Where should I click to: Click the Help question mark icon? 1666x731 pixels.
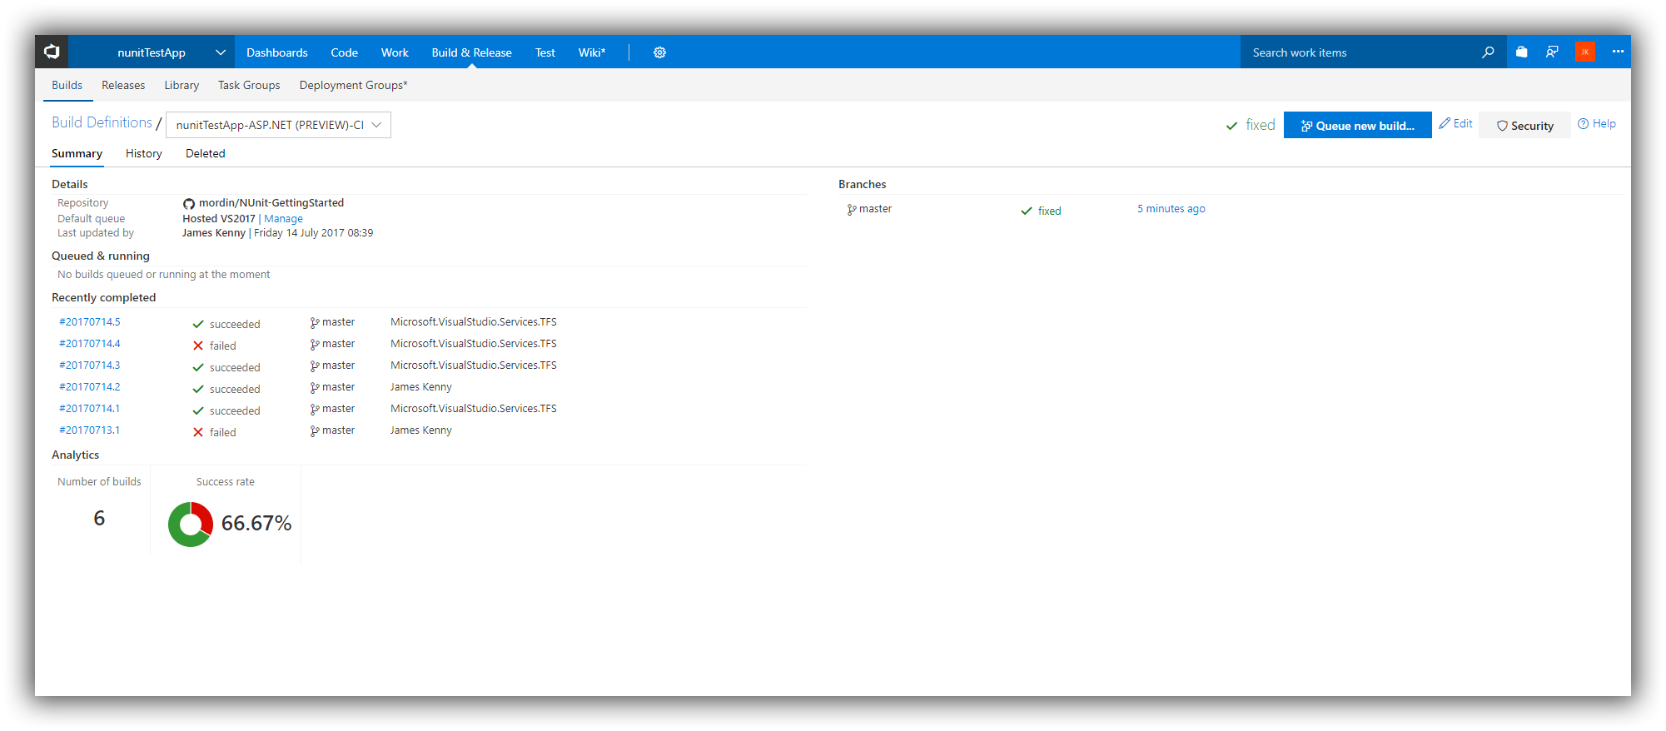click(x=1583, y=123)
